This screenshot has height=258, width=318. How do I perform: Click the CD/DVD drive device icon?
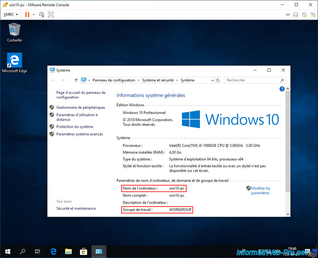point(304,15)
